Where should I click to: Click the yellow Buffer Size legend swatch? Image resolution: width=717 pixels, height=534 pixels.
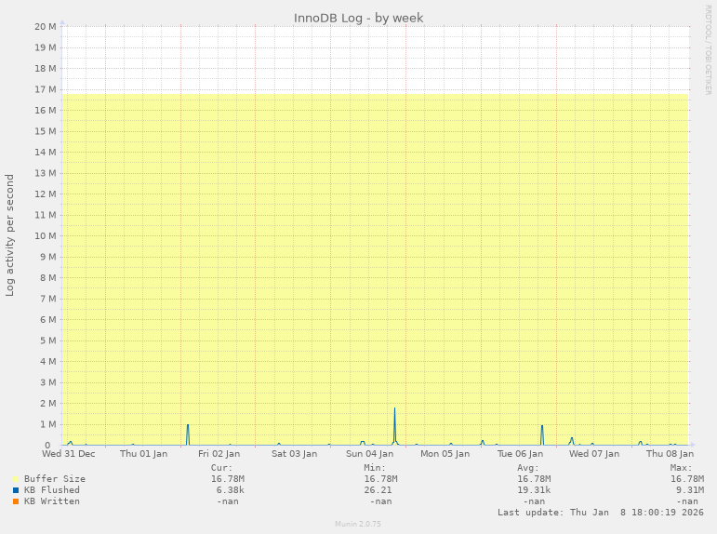pos(16,479)
